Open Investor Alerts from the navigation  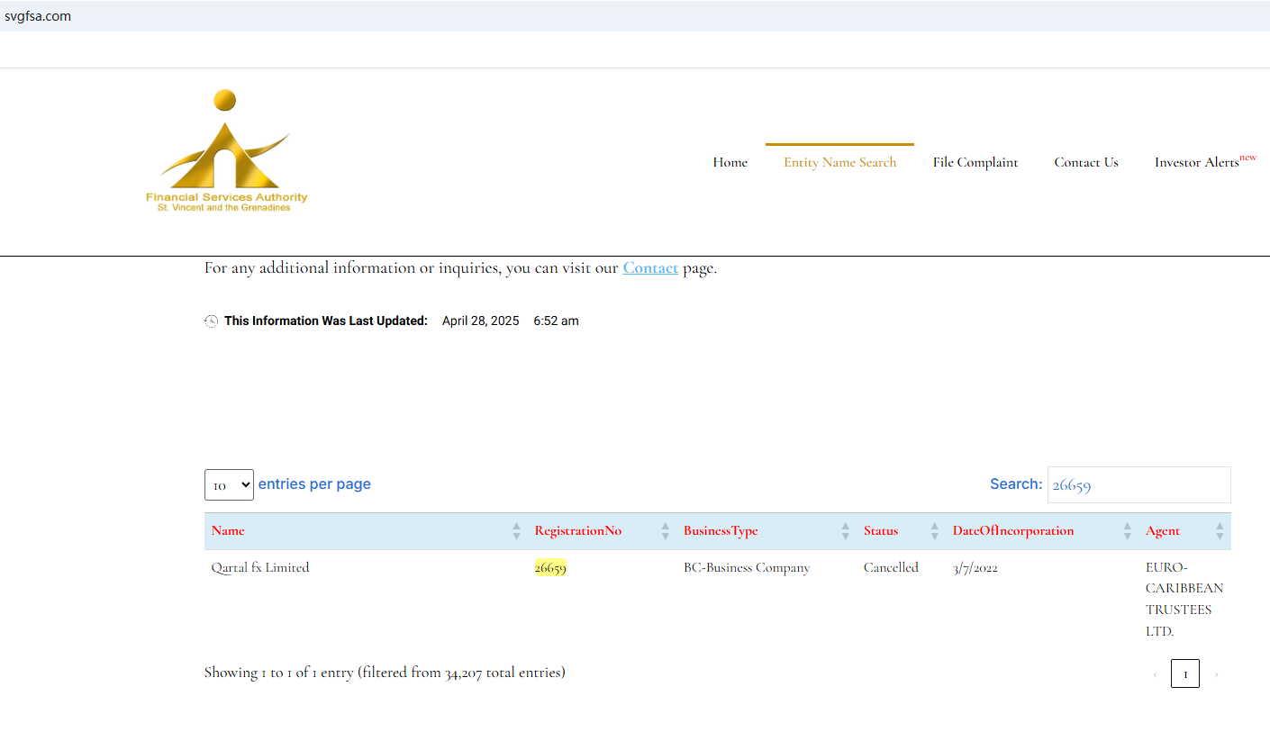1198,163
